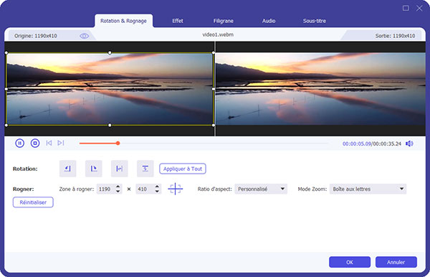Close the editor window
This screenshot has height=277, width=430.
pyautogui.click(x=419, y=8)
